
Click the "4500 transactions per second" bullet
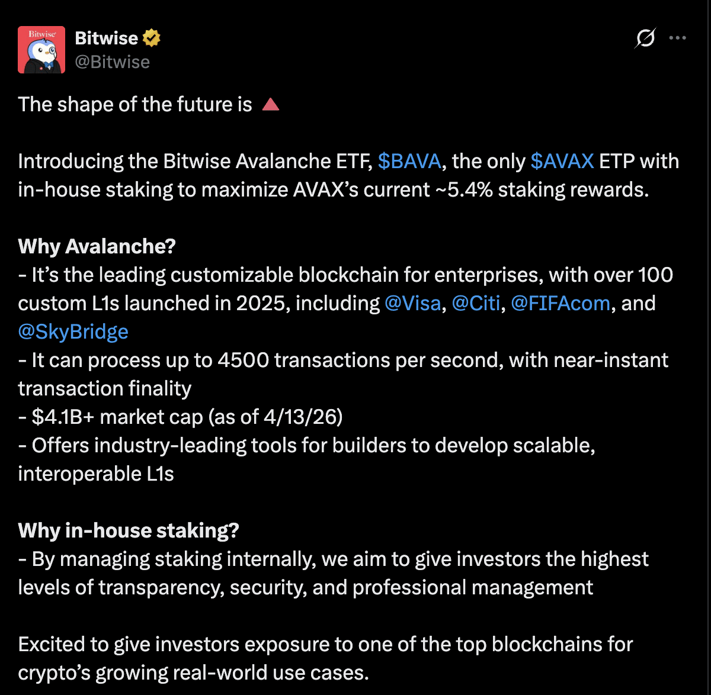[343, 360]
